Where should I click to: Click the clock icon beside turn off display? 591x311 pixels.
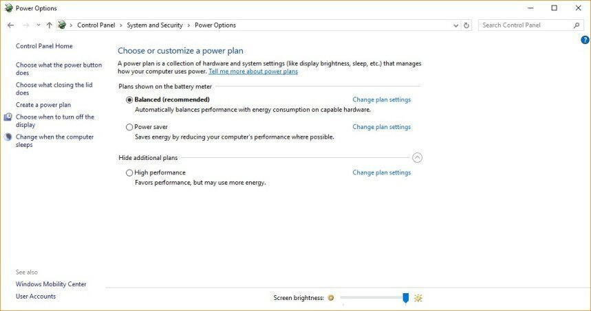coord(8,117)
